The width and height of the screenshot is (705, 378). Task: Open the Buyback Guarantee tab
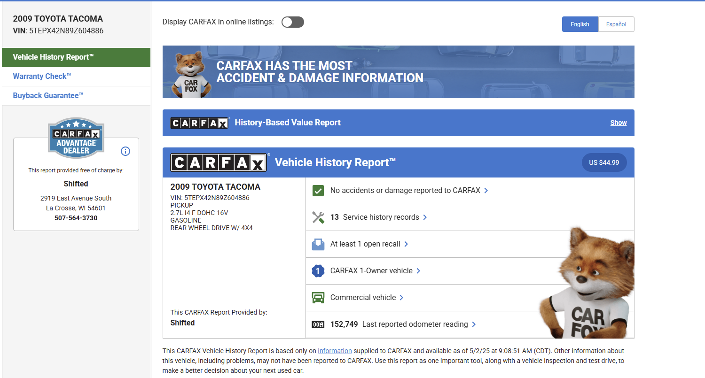click(x=48, y=96)
